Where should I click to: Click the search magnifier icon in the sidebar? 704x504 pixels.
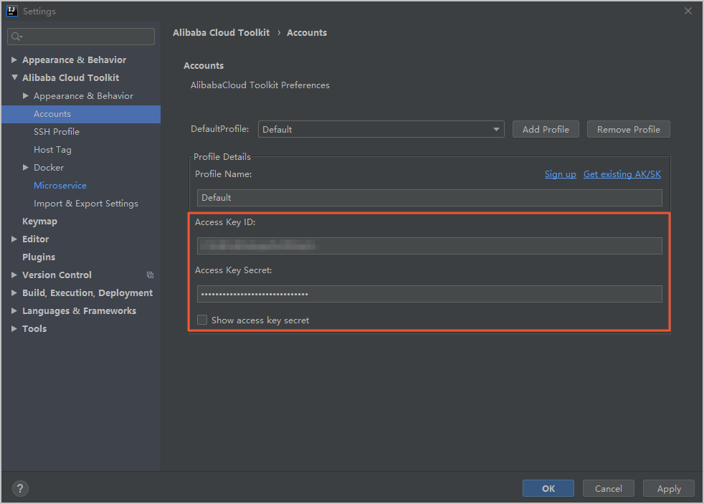click(16, 37)
